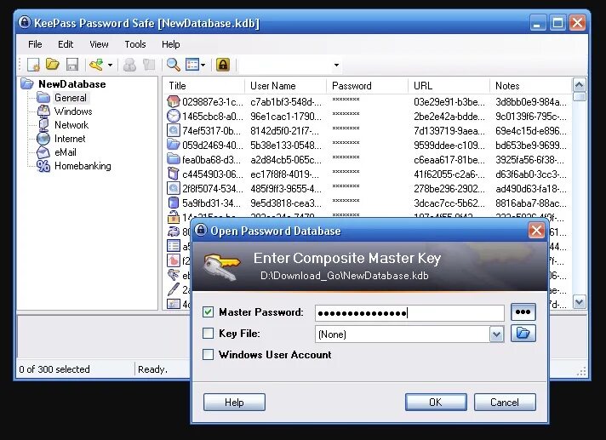Open the Edit menu
This screenshot has width=606, height=440.
[x=66, y=44]
